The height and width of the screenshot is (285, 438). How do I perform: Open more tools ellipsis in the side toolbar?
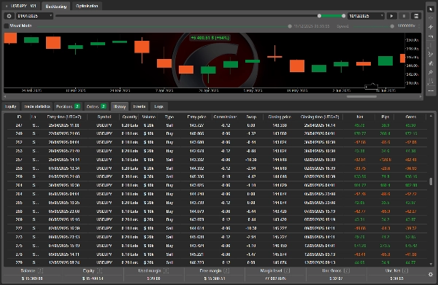click(431, 90)
